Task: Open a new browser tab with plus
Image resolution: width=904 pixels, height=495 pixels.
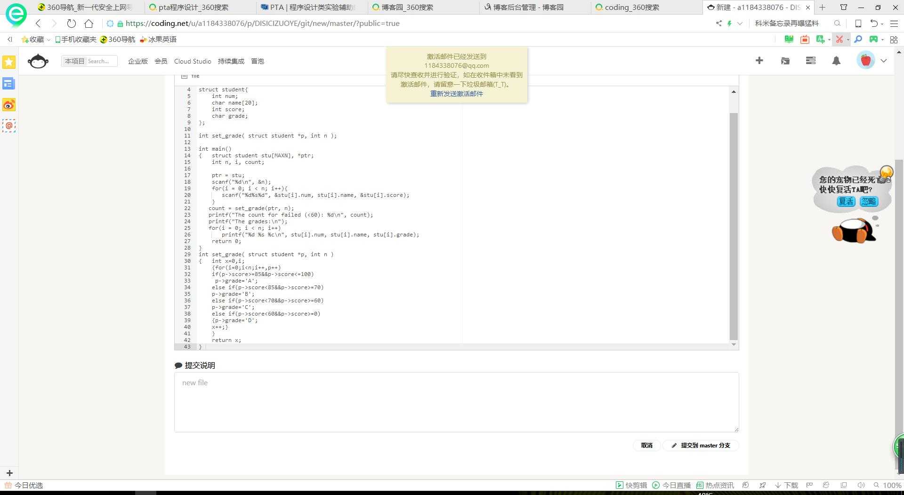Action: pyautogui.click(x=822, y=7)
